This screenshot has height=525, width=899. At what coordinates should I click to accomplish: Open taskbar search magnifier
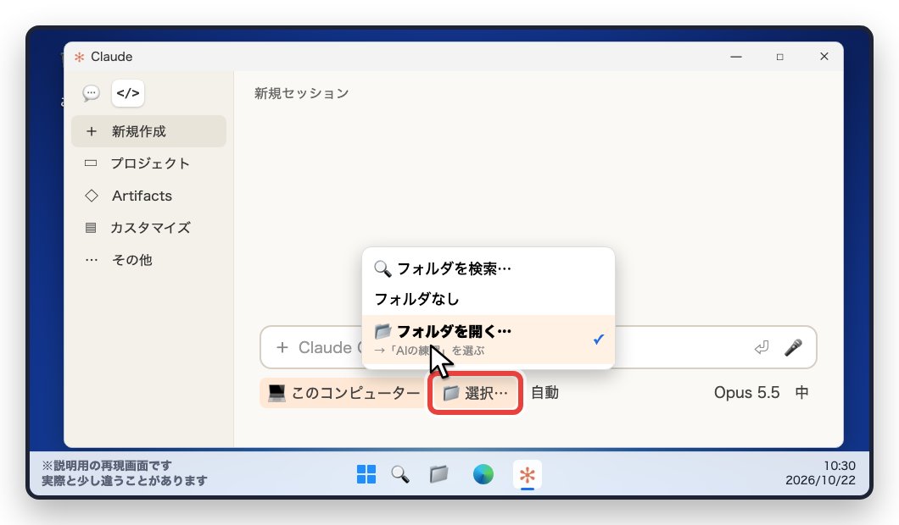(x=400, y=474)
